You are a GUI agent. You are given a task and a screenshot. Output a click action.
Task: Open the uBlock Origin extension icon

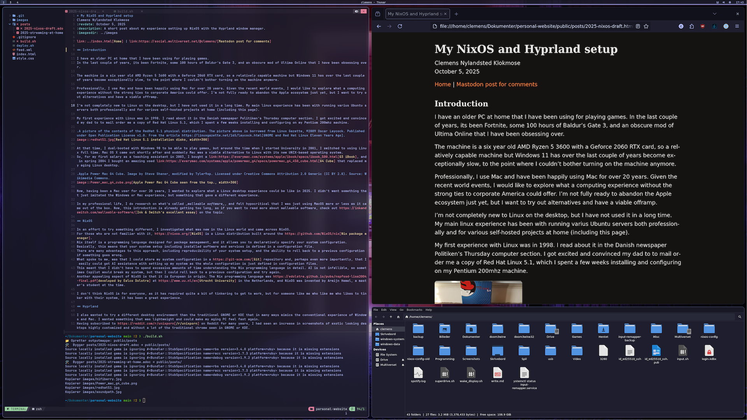point(703,26)
